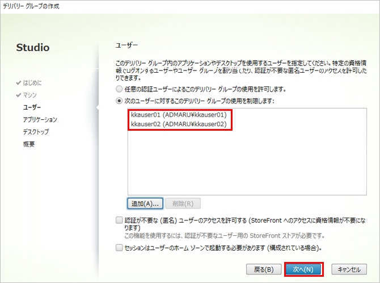Cancel the wizard with キャンセル
The height and width of the screenshot is (283, 380).
click(349, 269)
